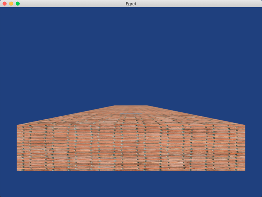Minimize the Egret window with yellow button
This screenshot has height=197, width=262.
(x=11, y=4)
